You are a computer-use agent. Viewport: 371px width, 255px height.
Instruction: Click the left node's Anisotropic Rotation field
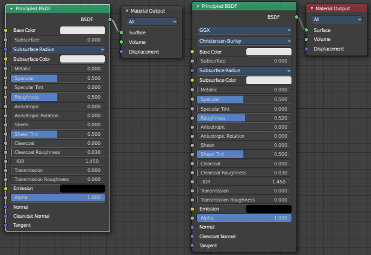[x=58, y=115]
